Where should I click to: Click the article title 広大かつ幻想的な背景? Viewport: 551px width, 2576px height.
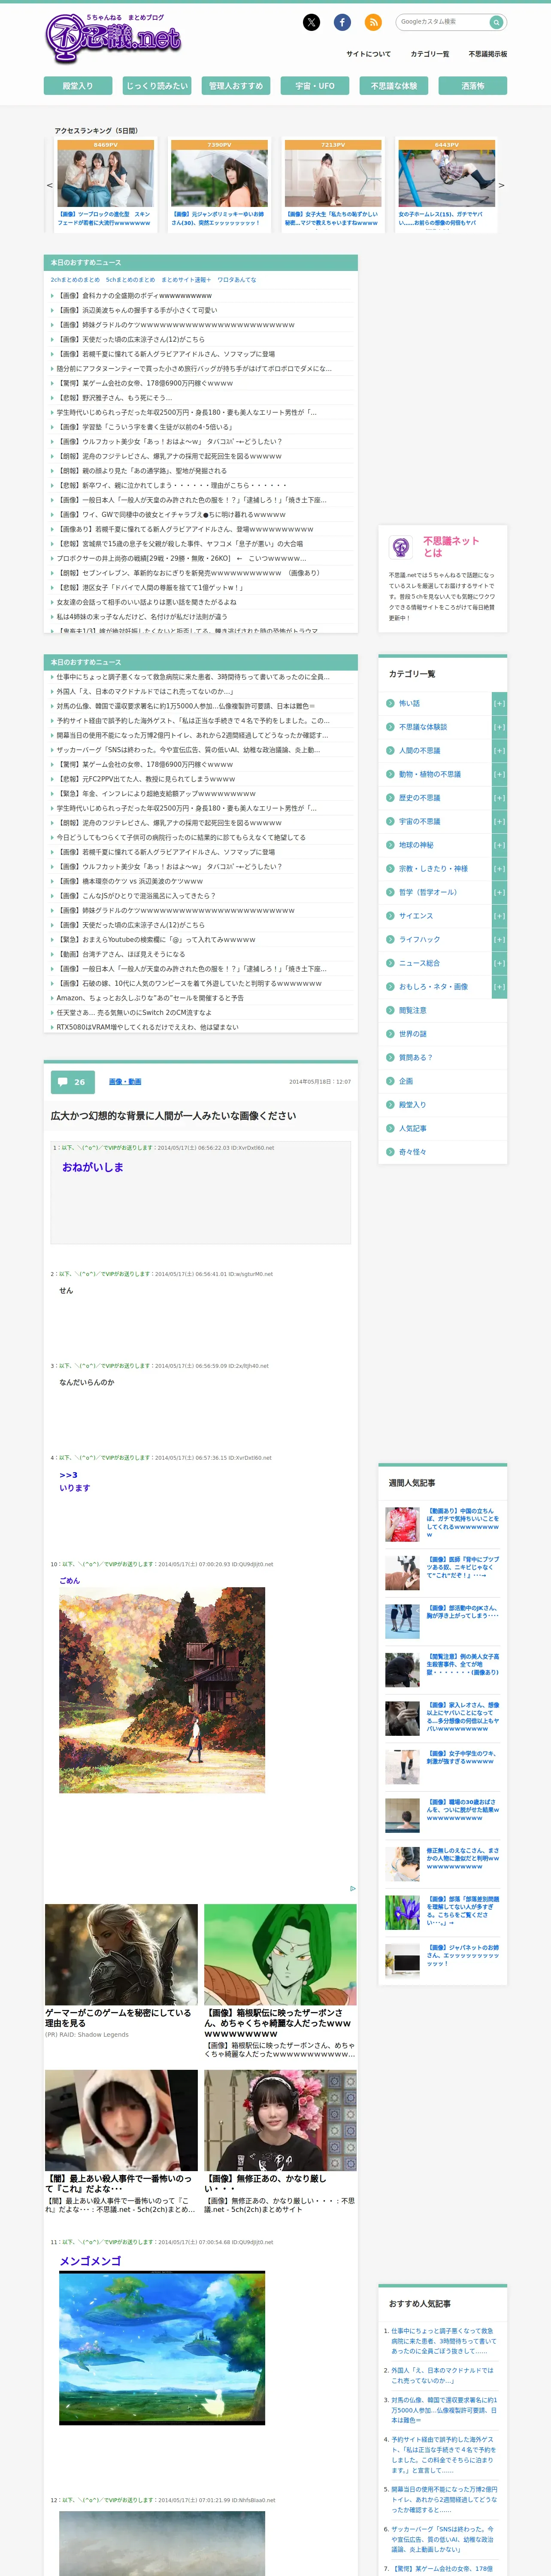point(173,1116)
